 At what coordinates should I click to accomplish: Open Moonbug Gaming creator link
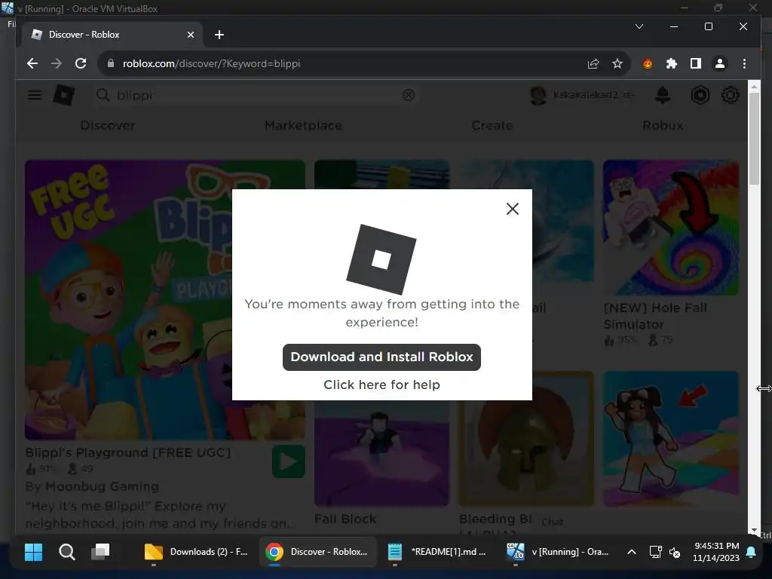pos(102,486)
